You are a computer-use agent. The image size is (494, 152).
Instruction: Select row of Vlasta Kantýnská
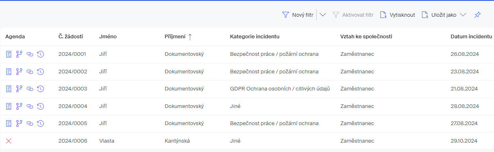[x=247, y=141]
